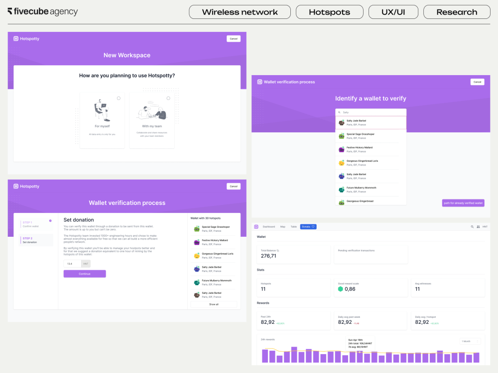The image size is (498, 373).
Task: Click the logo in Identify wallet screen header
Action: [259, 82]
